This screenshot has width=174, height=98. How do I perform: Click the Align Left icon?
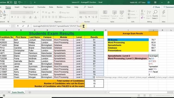pos(43,17)
